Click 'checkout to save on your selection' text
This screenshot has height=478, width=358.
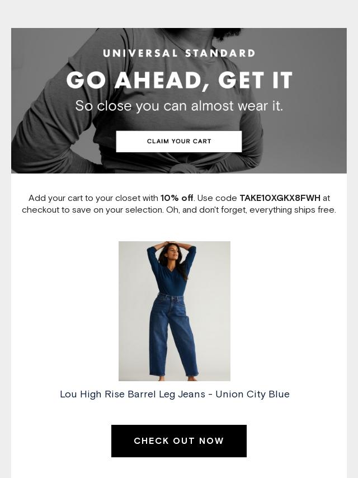93,210
